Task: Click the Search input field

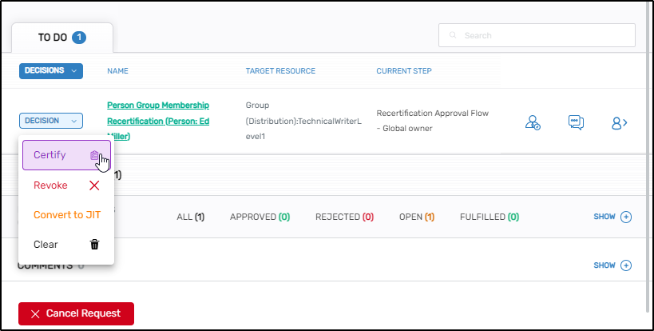Action: click(x=543, y=35)
